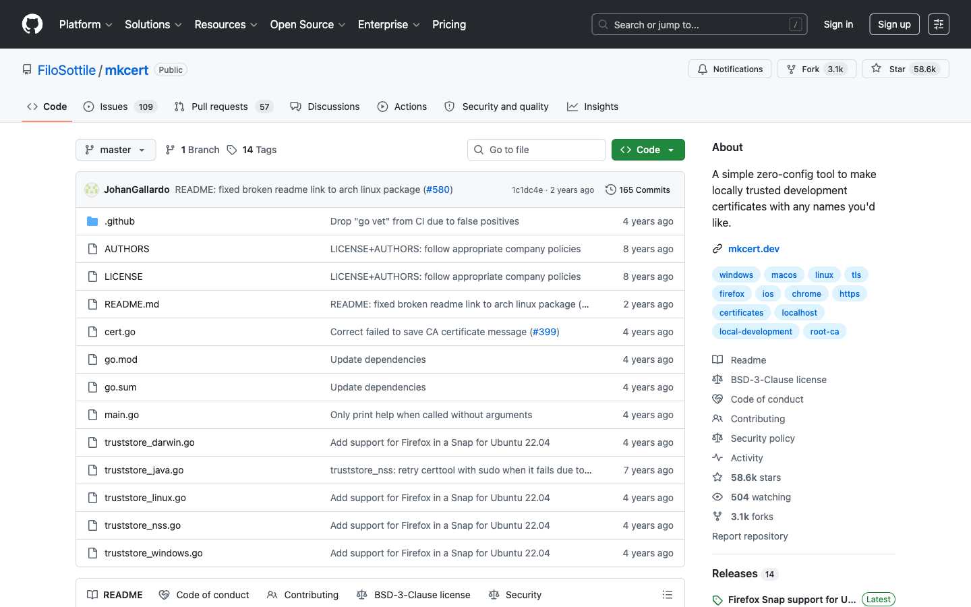971x607 pixels.
Task: Click the Notifications bell button
Action: point(730,69)
